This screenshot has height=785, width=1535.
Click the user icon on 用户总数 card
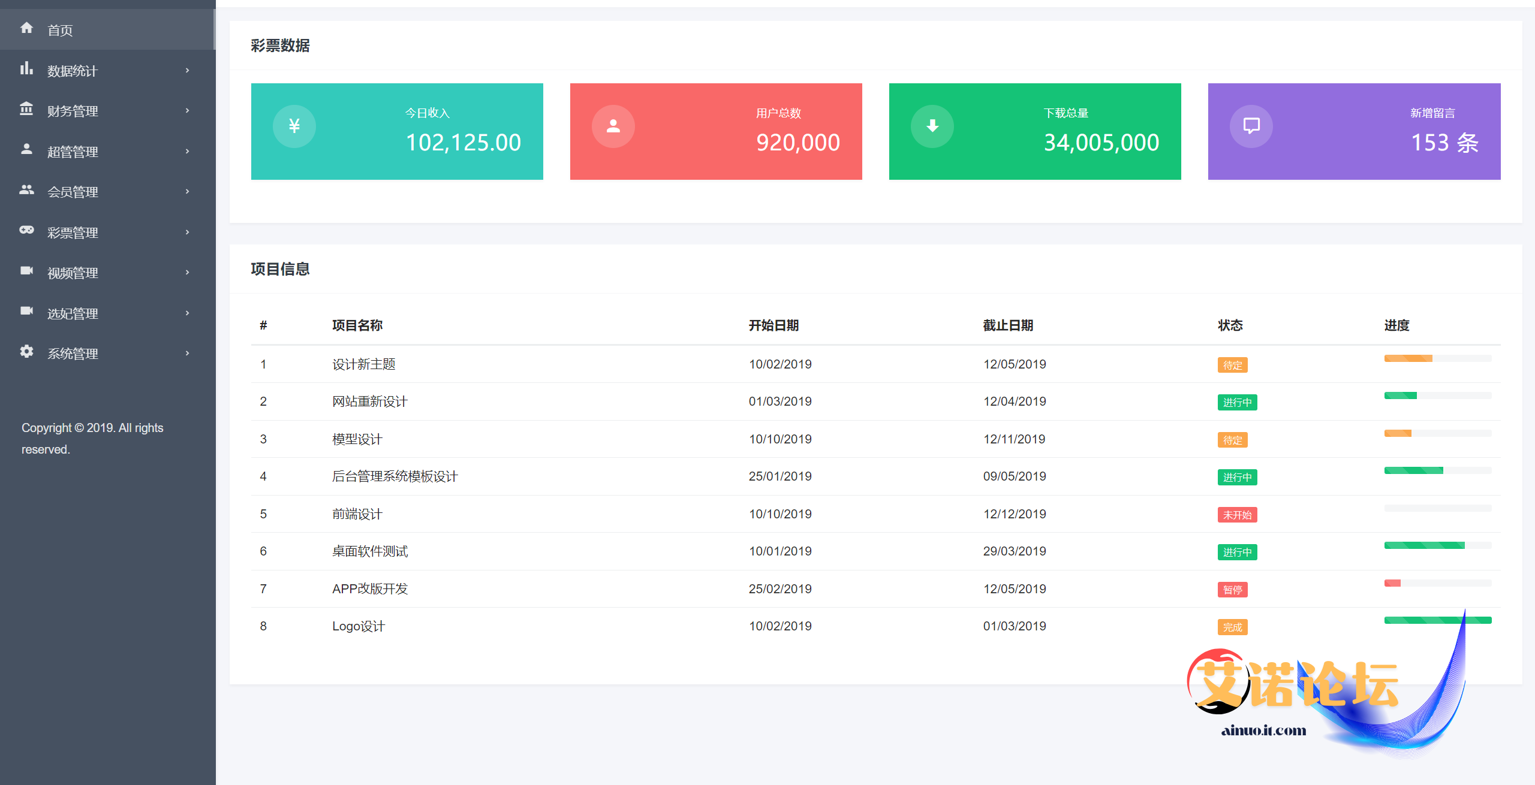point(613,126)
